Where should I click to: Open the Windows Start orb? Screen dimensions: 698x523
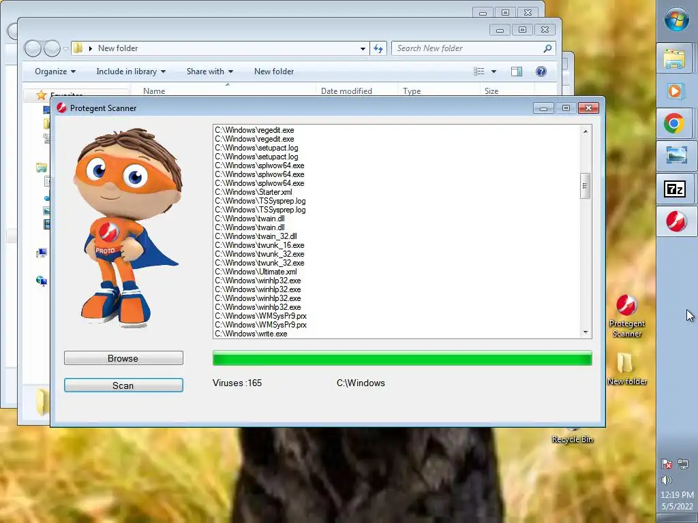tap(677, 19)
